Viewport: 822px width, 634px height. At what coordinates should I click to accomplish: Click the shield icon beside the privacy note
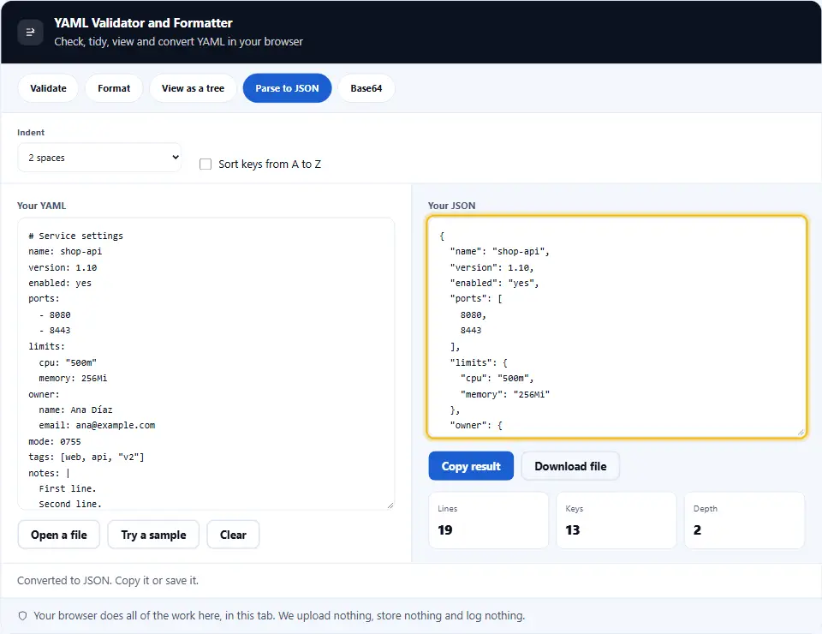pos(22,616)
